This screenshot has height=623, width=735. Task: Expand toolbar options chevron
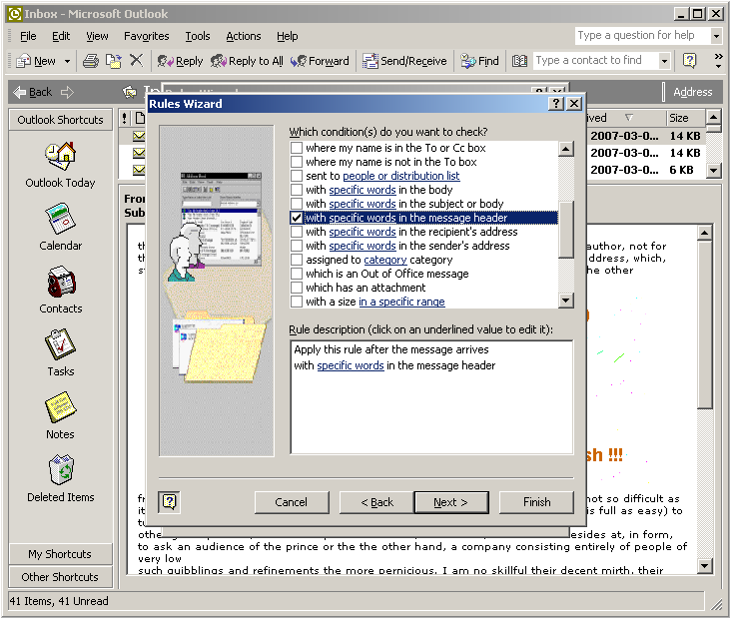[x=719, y=61]
